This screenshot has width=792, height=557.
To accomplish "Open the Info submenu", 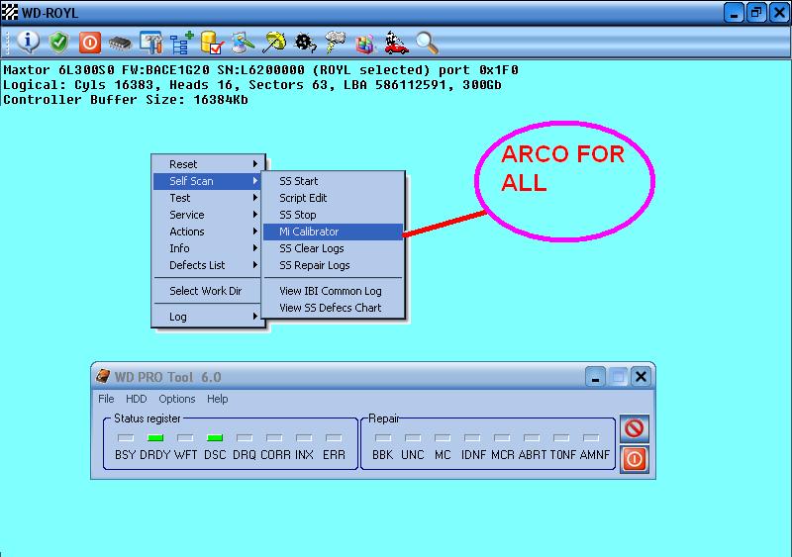I will (x=209, y=248).
